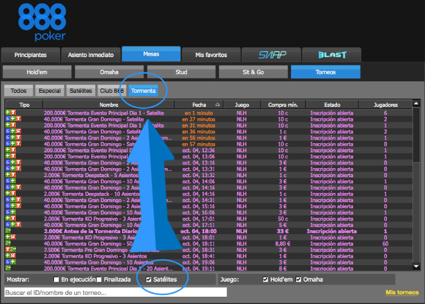Screen dimensions: 425x304
Task: Select the Mesas tab
Action: click(151, 54)
